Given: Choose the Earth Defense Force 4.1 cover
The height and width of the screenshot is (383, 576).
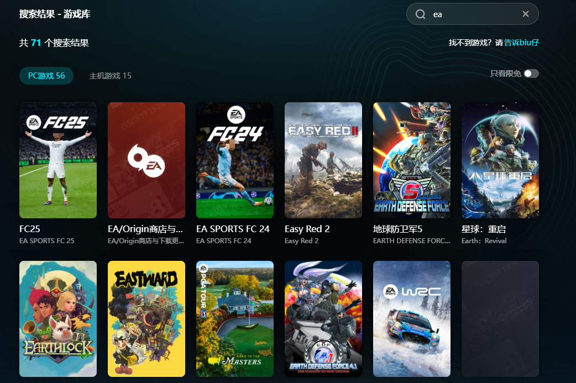Looking at the screenshot, I should click(323, 319).
